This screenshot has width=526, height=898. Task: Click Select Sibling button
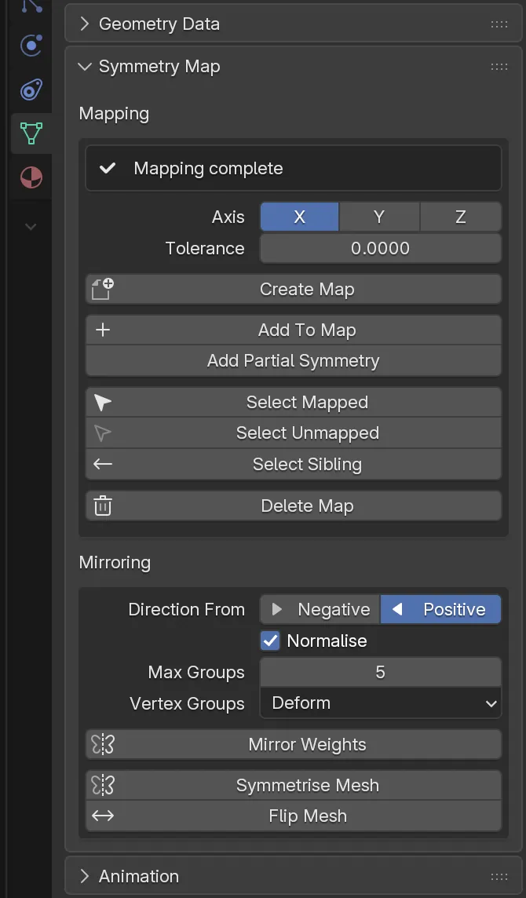(x=294, y=464)
